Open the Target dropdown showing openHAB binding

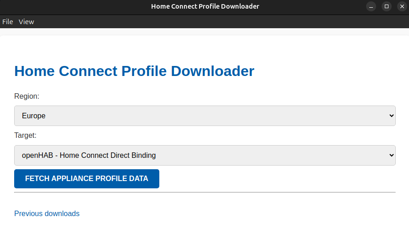[x=205, y=155]
